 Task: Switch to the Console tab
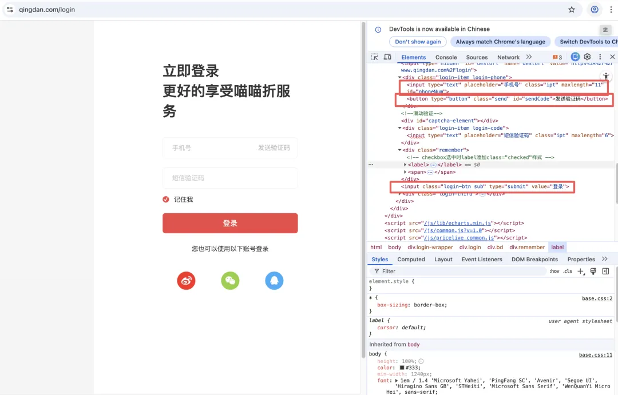[x=446, y=57]
